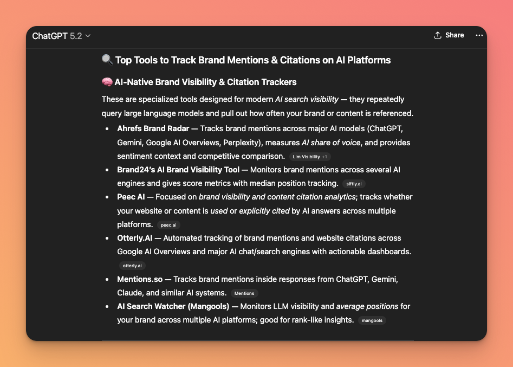Image resolution: width=513 pixels, height=367 pixels.
Task: Click the AI-Native Brand Visibility subheading
Action: pyautogui.click(x=205, y=82)
